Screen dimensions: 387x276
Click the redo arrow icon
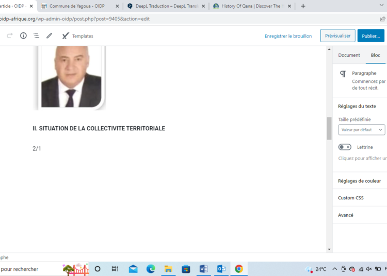tap(10, 36)
